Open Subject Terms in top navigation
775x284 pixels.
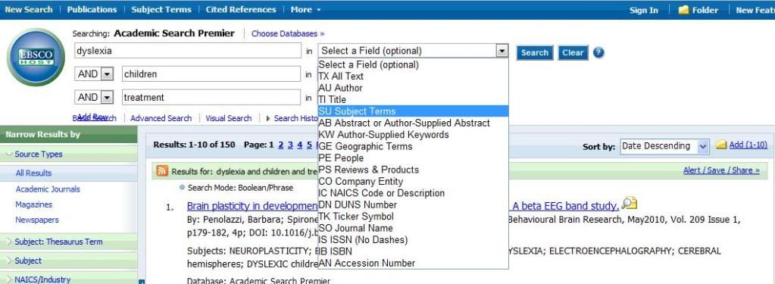[161, 9]
